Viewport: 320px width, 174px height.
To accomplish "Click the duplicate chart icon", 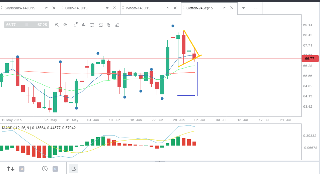I will [108, 25].
